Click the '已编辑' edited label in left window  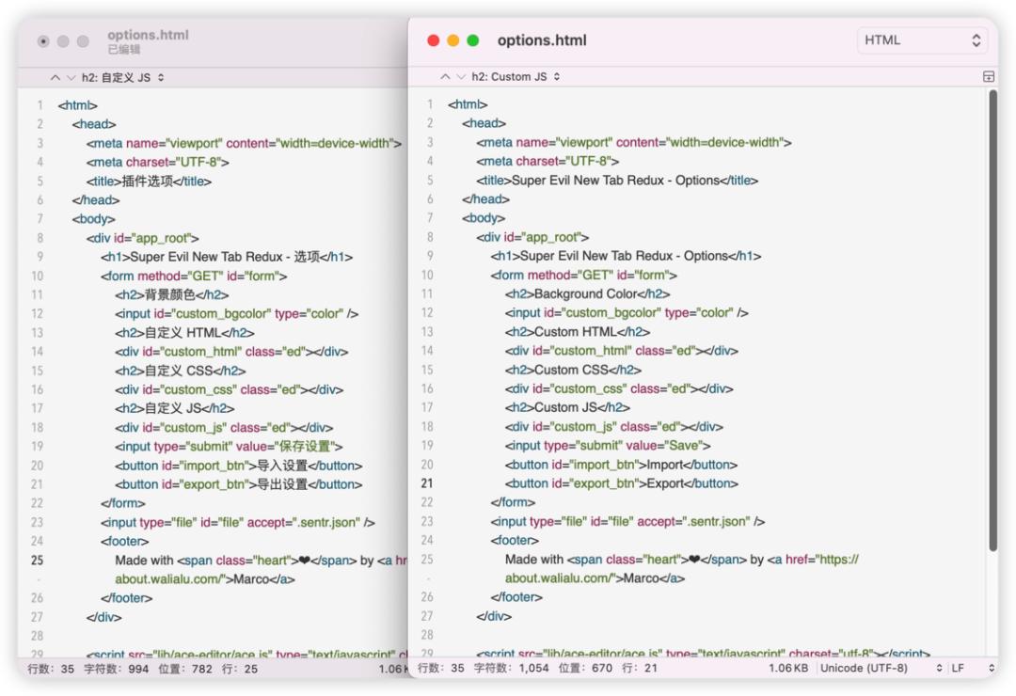pyautogui.click(x=124, y=50)
